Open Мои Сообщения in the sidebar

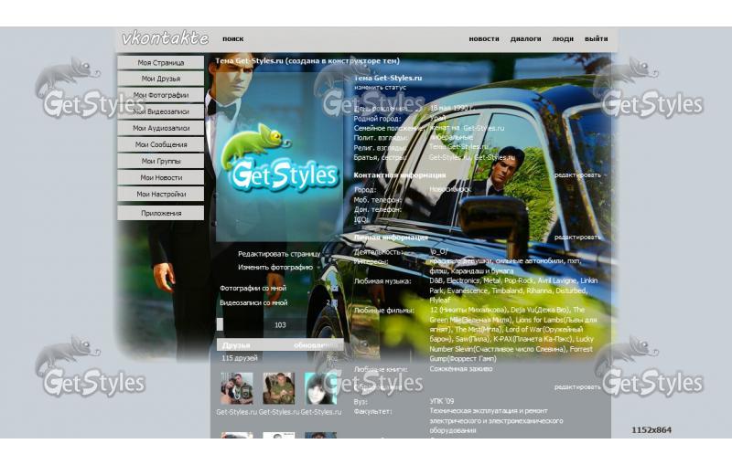tap(161, 145)
